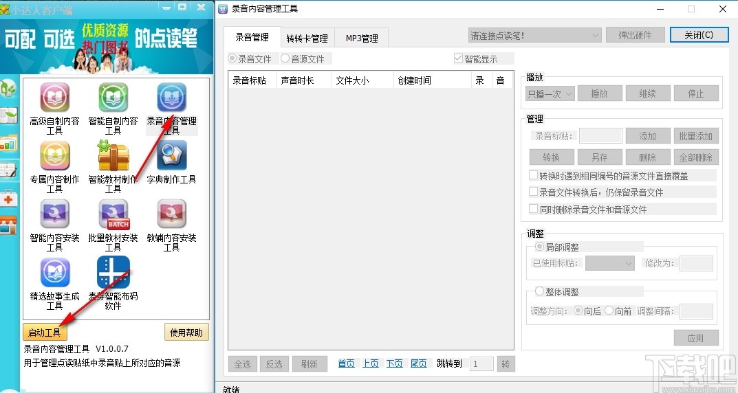Click the 另存 button
The image size is (738, 393).
600,157
